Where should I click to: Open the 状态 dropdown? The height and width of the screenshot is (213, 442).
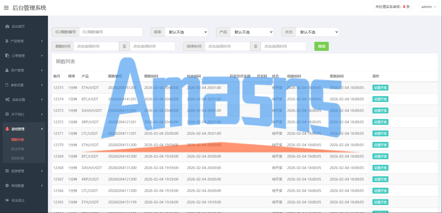point(317,32)
